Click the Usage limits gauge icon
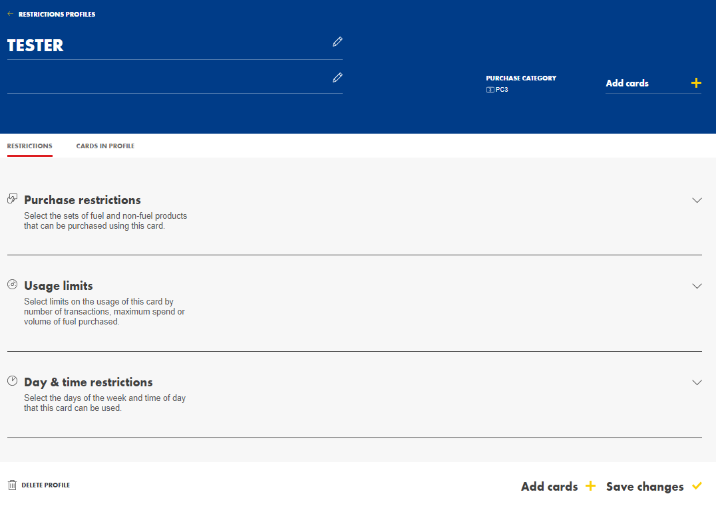 pyautogui.click(x=12, y=285)
